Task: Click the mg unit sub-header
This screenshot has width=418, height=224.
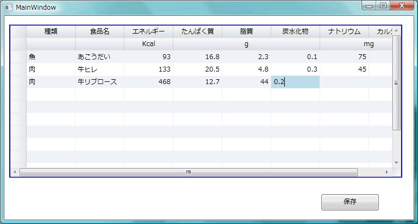Action: click(x=356, y=44)
